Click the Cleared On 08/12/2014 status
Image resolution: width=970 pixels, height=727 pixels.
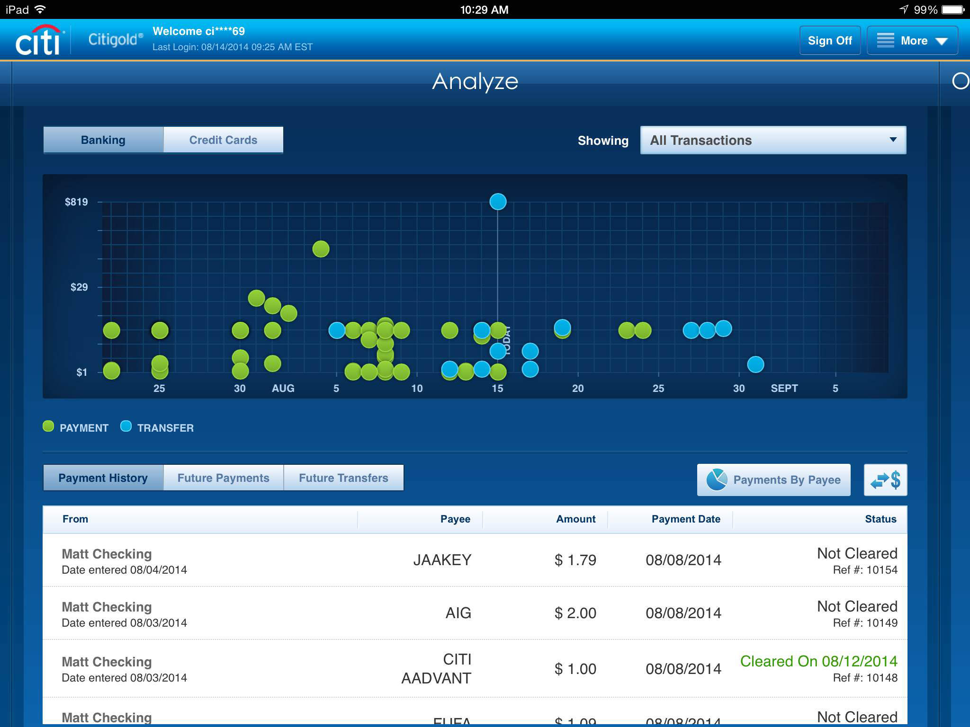(819, 661)
